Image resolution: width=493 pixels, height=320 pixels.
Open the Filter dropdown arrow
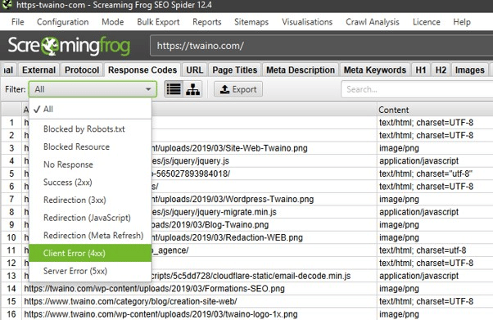[148, 89]
